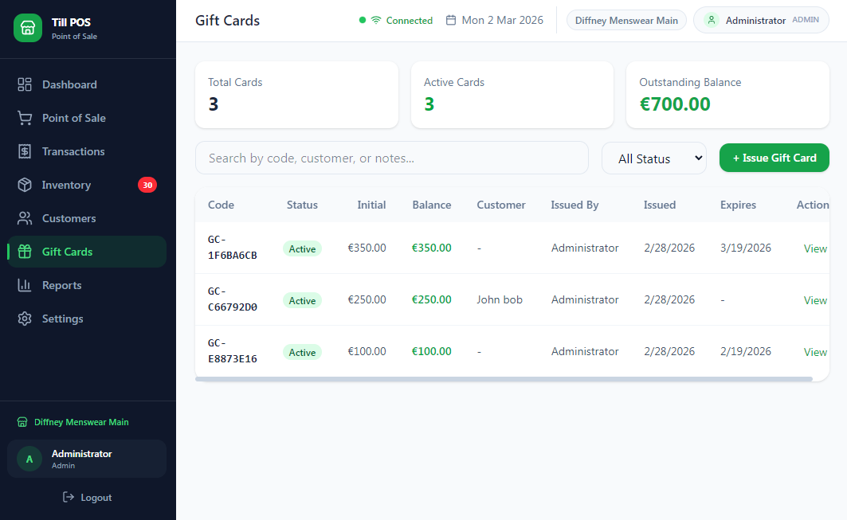Click the Till POS store logo icon
The image size is (847, 520).
28,29
